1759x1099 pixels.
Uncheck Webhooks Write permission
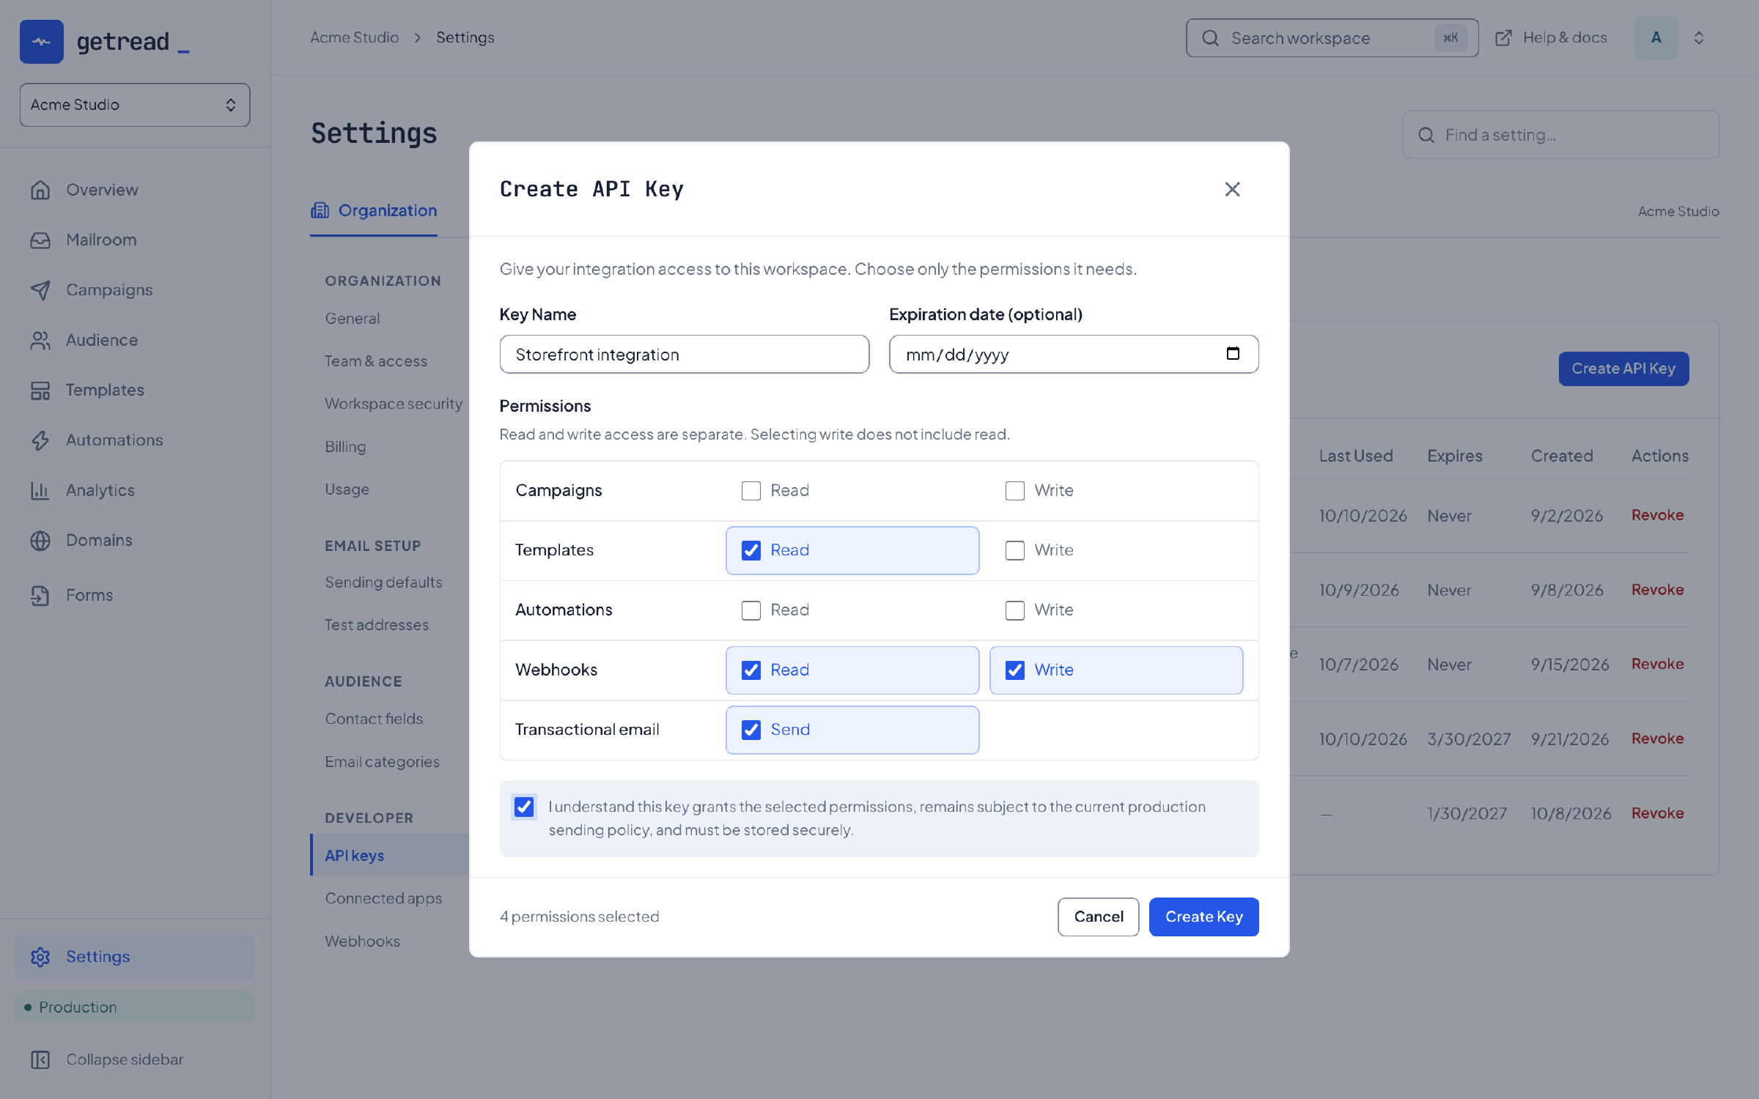1015,670
